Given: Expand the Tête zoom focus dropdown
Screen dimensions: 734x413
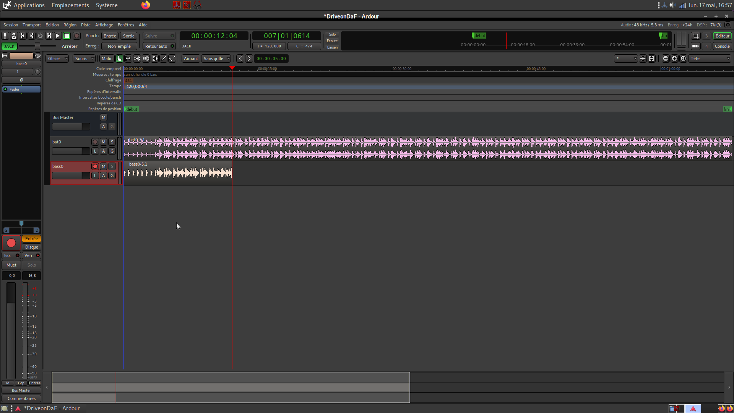Looking at the screenshot, I should point(710,59).
